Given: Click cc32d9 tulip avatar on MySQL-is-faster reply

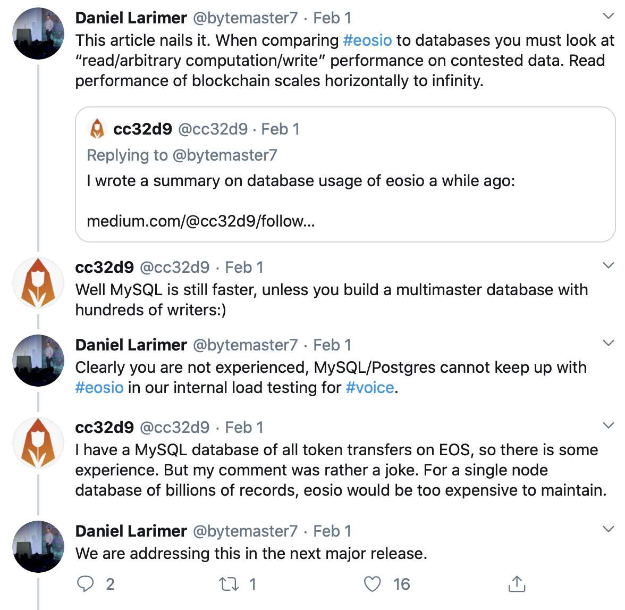Looking at the screenshot, I should tap(38, 283).
